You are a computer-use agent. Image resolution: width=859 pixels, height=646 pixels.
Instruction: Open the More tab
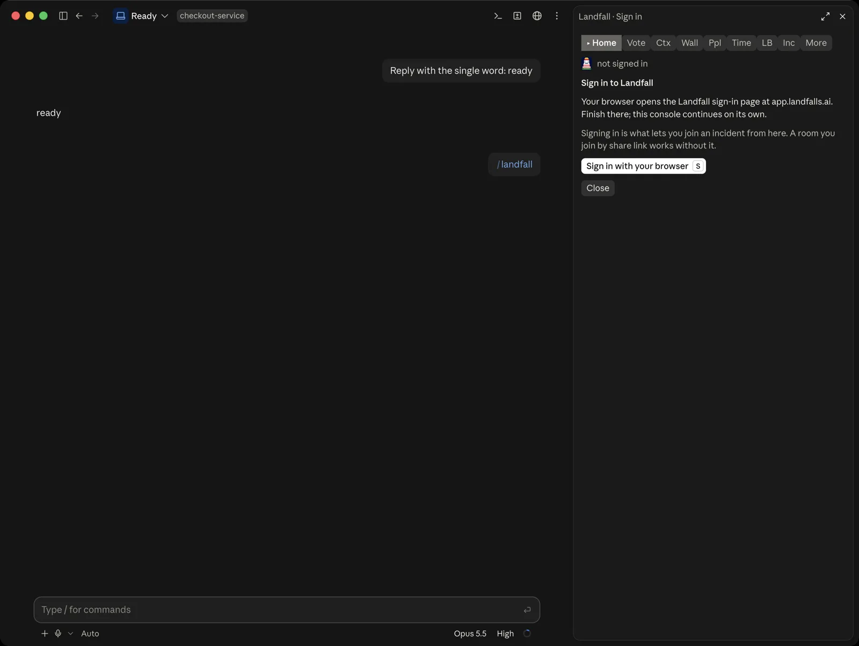[x=816, y=43]
